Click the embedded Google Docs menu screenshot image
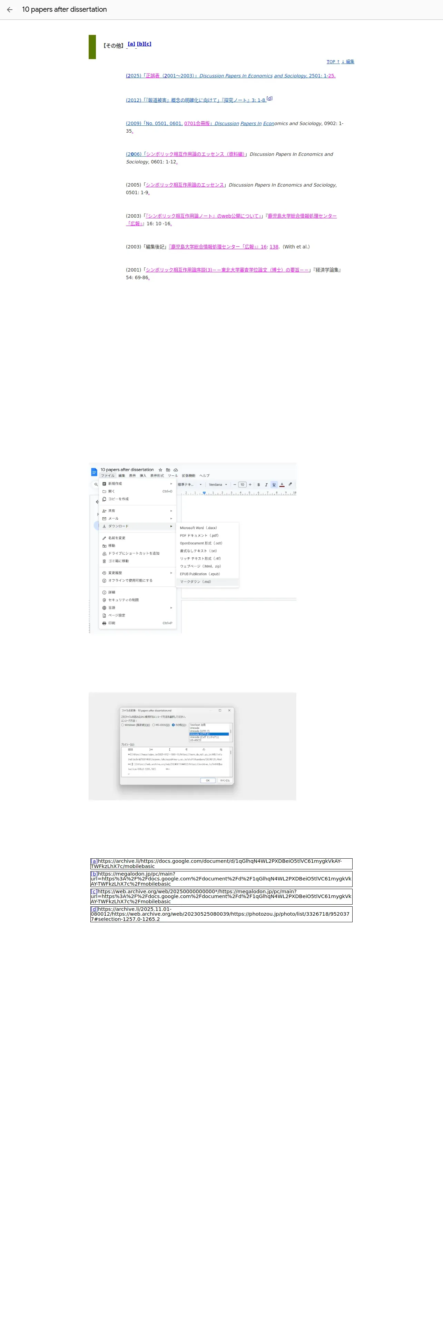 [x=193, y=548]
